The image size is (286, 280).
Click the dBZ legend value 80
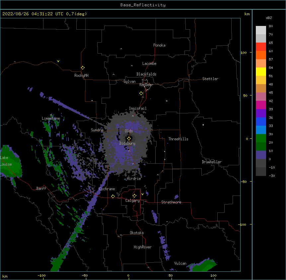click(271, 26)
